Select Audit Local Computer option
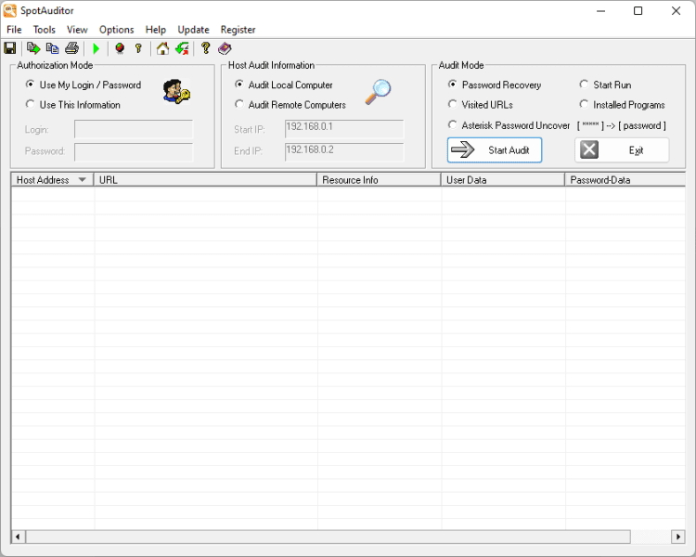The image size is (696, 557). [x=284, y=84]
